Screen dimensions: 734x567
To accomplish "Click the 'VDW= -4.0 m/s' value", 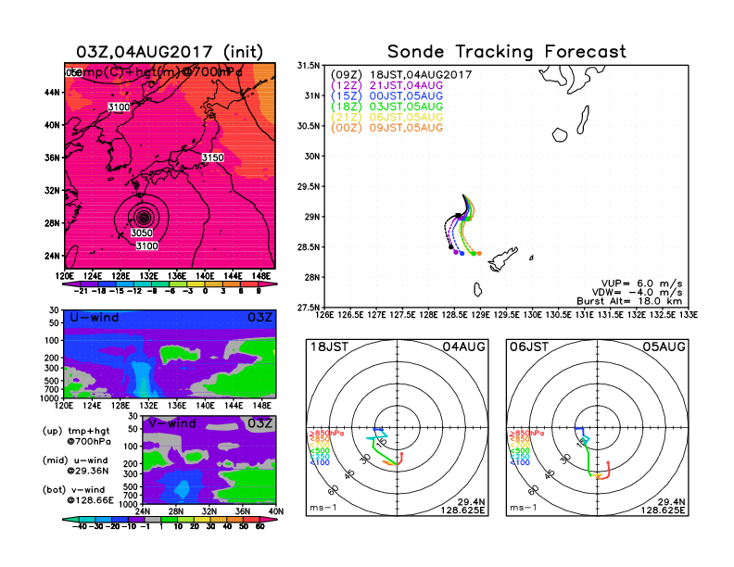I will coord(639,293).
